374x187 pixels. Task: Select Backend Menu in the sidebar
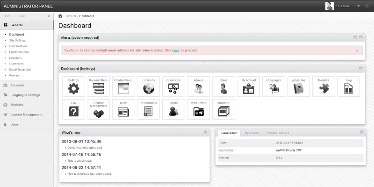coord(19,46)
